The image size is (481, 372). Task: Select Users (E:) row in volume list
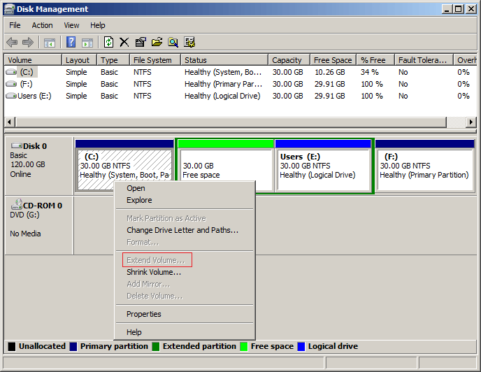coord(29,96)
